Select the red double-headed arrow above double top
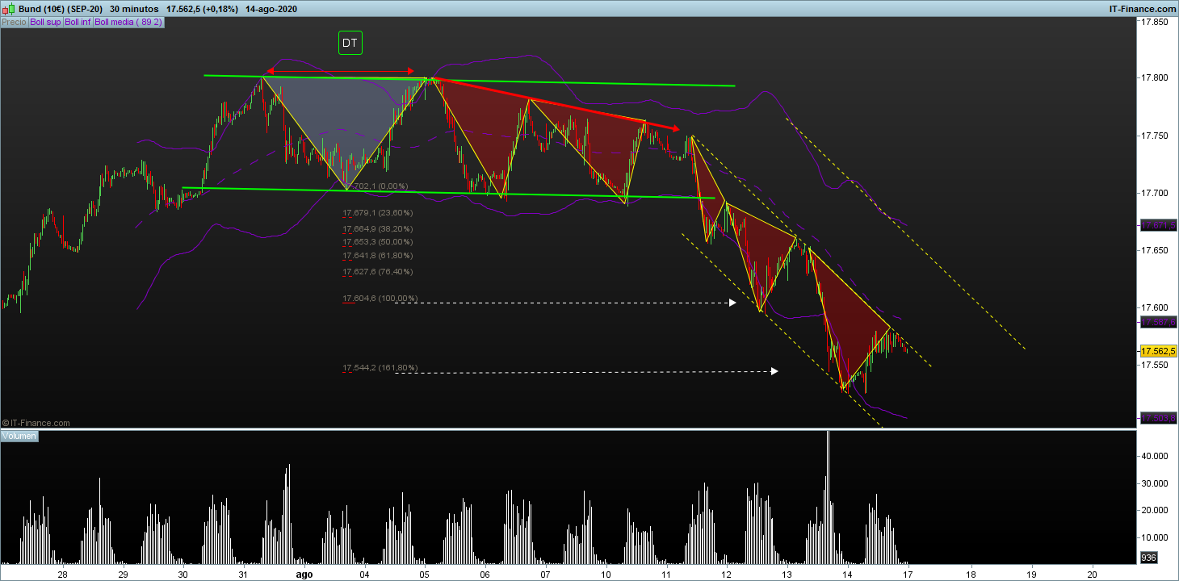 coord(340,71)
